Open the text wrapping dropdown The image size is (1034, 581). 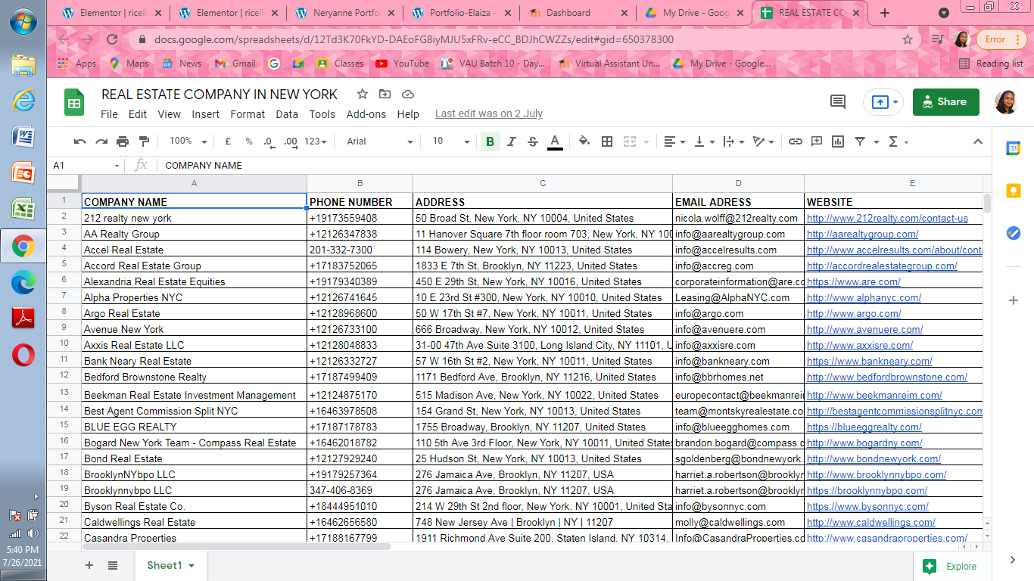coord(733,141)
